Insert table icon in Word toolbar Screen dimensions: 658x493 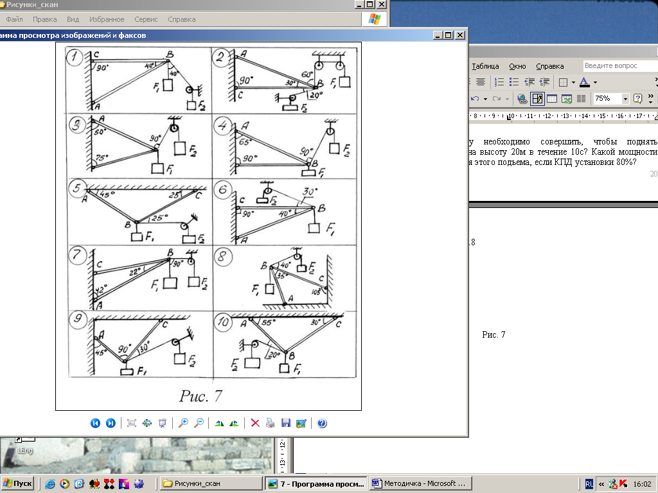(x=552, y=99)
